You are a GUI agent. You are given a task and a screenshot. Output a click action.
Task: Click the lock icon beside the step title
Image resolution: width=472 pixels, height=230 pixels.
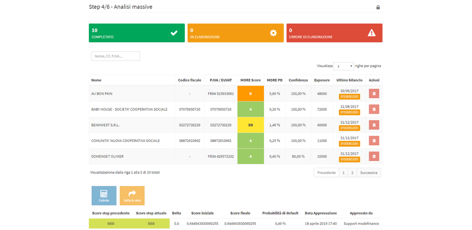[378, 7]
